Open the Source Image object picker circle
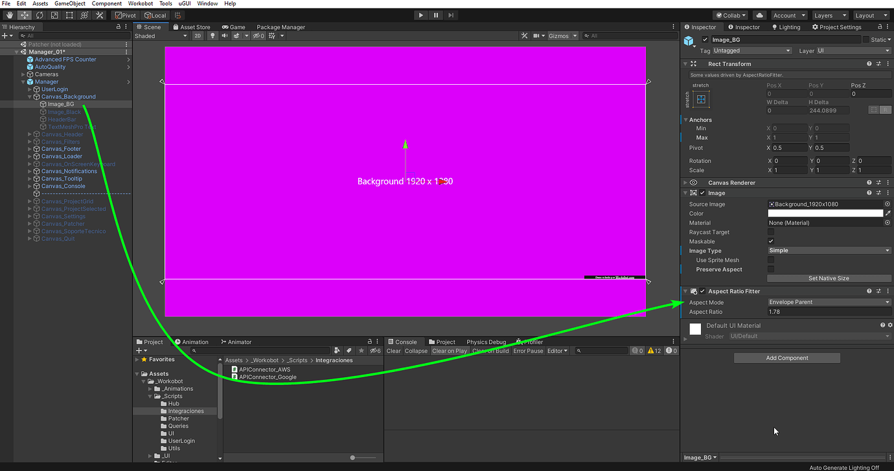 point(888,203)
